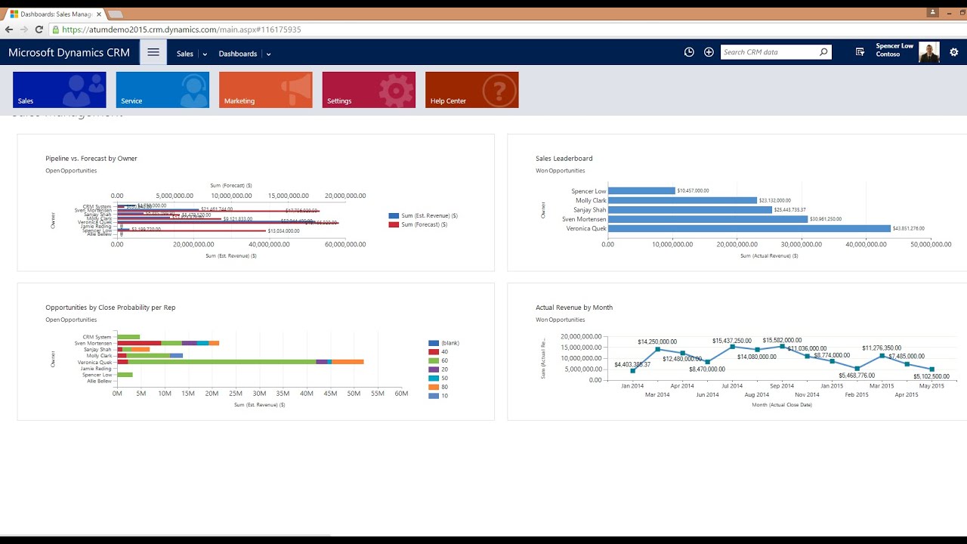This screenshot has width=967, height=544.
Task: Click Microsoft Dynamics CRM logo text
Action: pos(69,53)
